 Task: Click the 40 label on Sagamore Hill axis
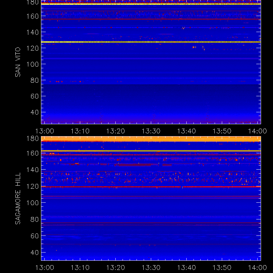[x=34, y=252]
